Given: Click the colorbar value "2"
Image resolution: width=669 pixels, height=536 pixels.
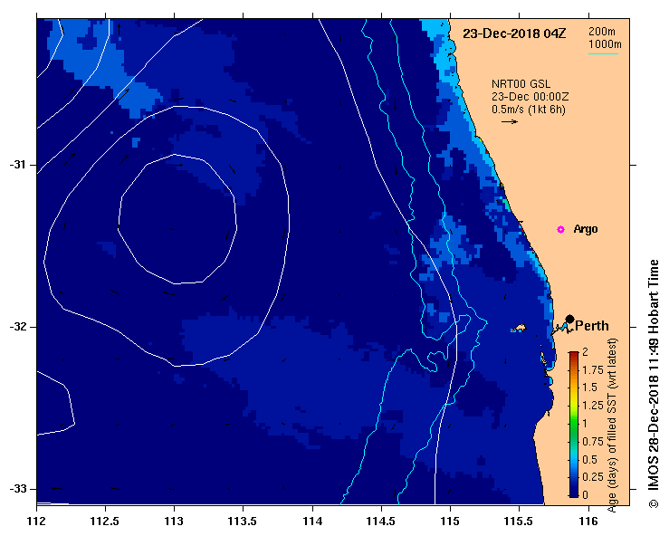Looking at the screenshot, I should pyautogui.click(x=586, y=352).
